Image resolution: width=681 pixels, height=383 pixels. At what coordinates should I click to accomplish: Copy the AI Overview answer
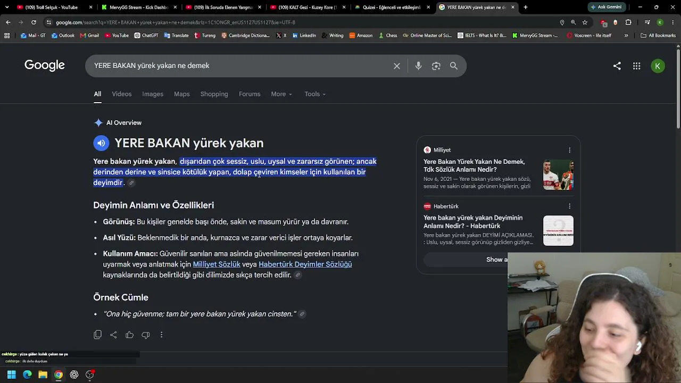[x=97, y=335]
